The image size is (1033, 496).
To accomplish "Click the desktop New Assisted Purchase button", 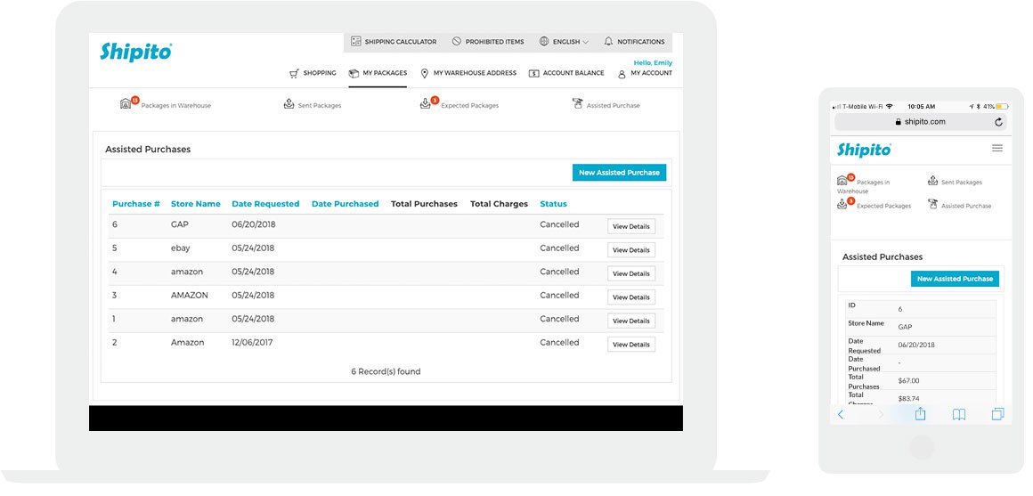I will tap(619, 173).
